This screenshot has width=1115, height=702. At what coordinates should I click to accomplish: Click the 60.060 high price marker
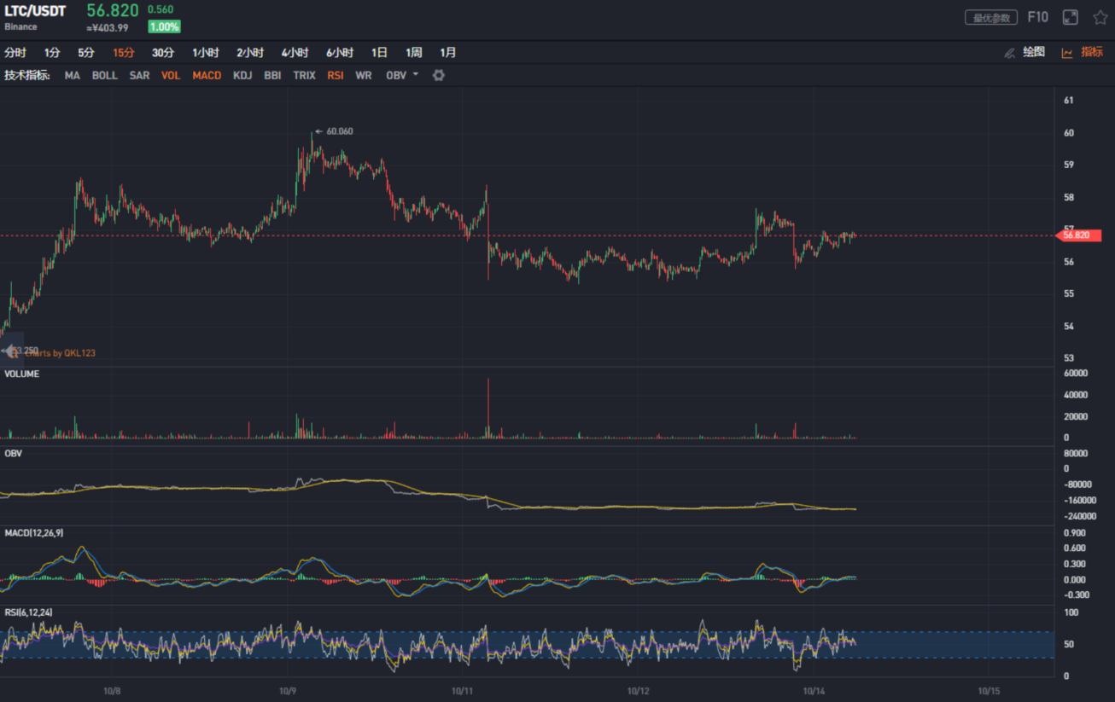(x=339, y=131)
